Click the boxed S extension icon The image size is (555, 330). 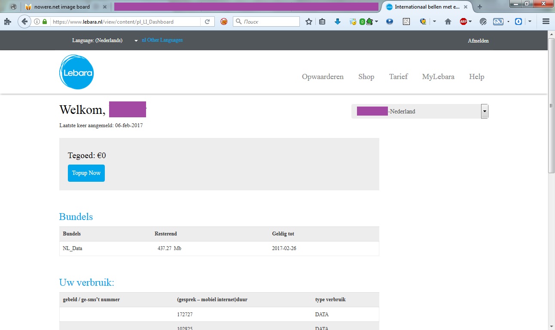[406, 21]
